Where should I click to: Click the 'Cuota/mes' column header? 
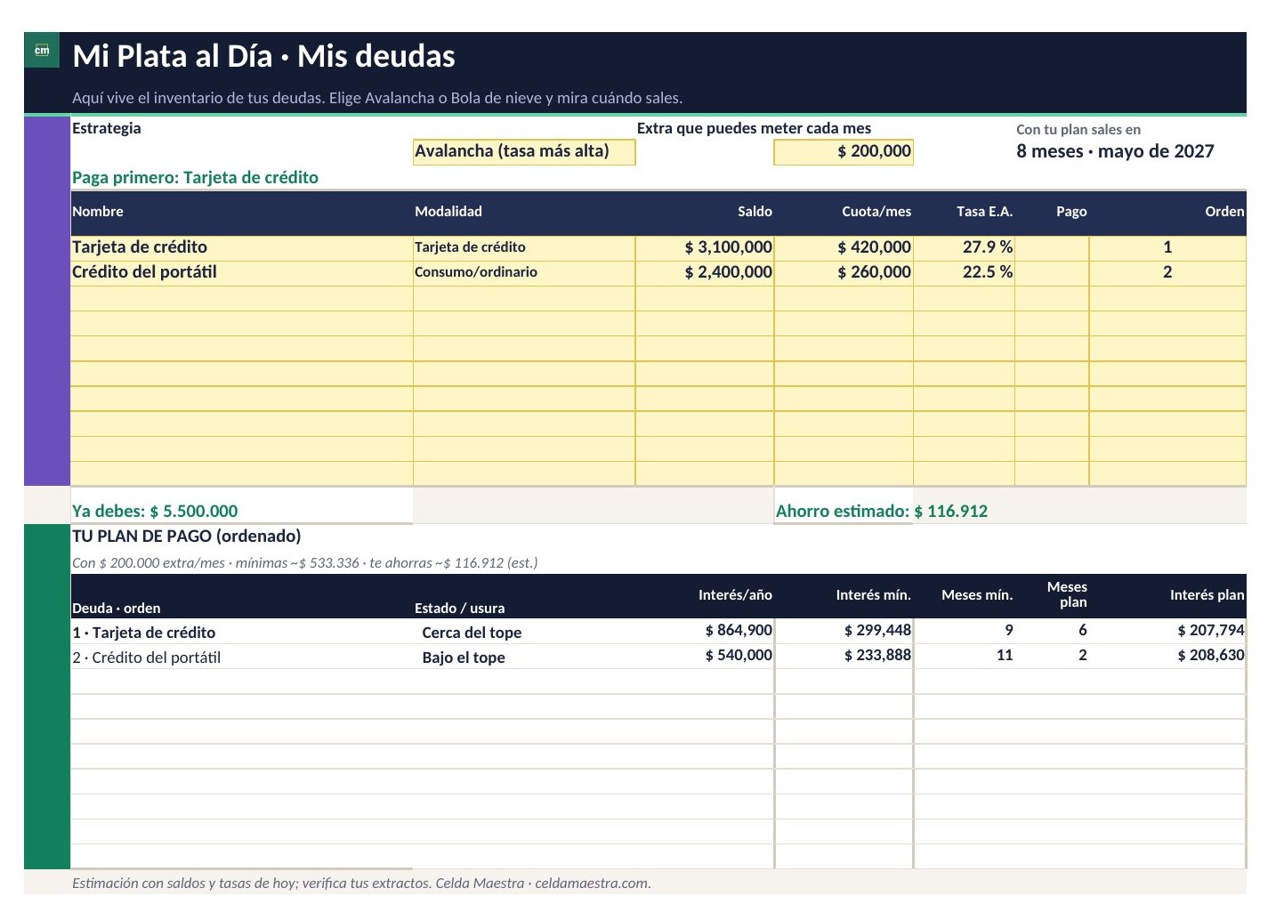tap(876, 211)
